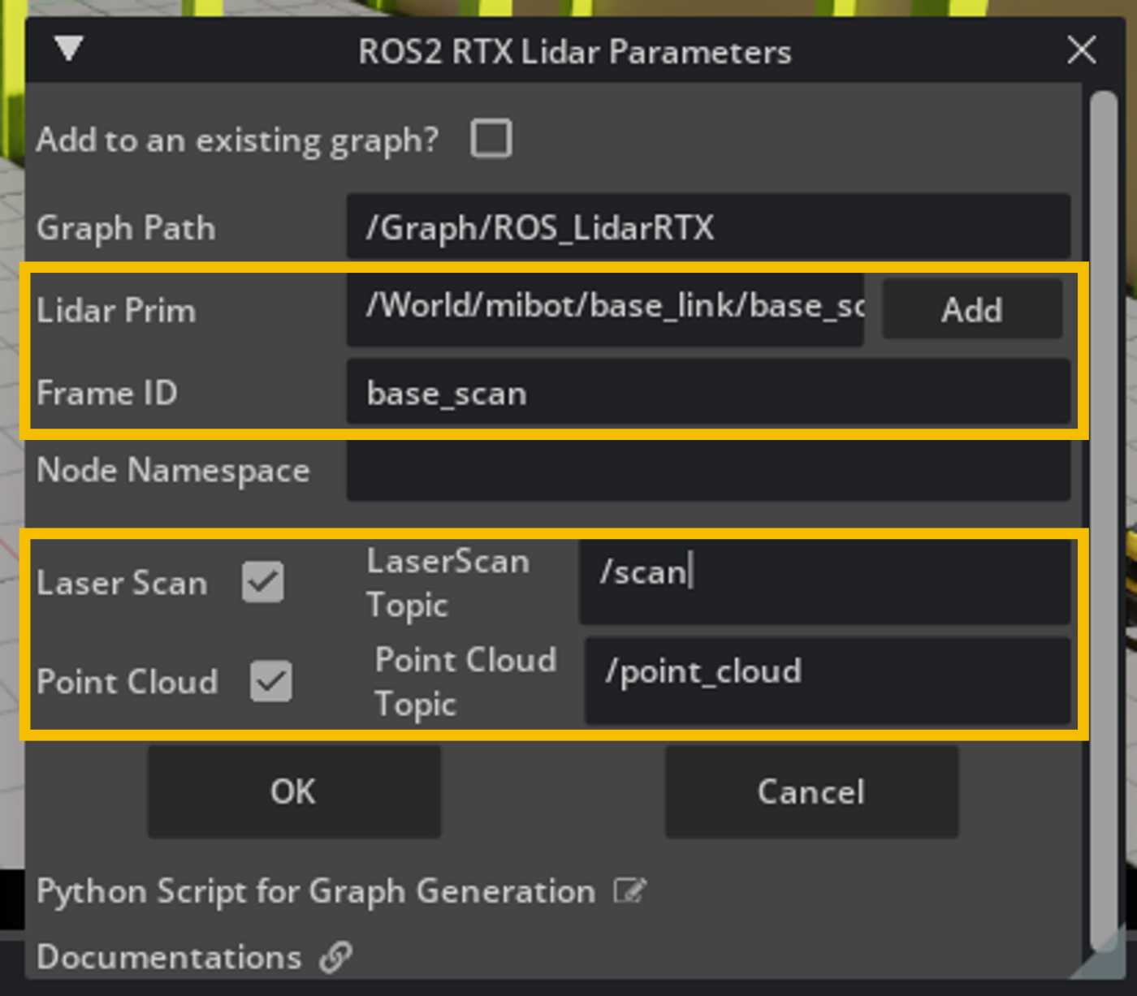Click the 'Frame ID' label
Viewport: 1137px width, 996px height.
(106, 393)
